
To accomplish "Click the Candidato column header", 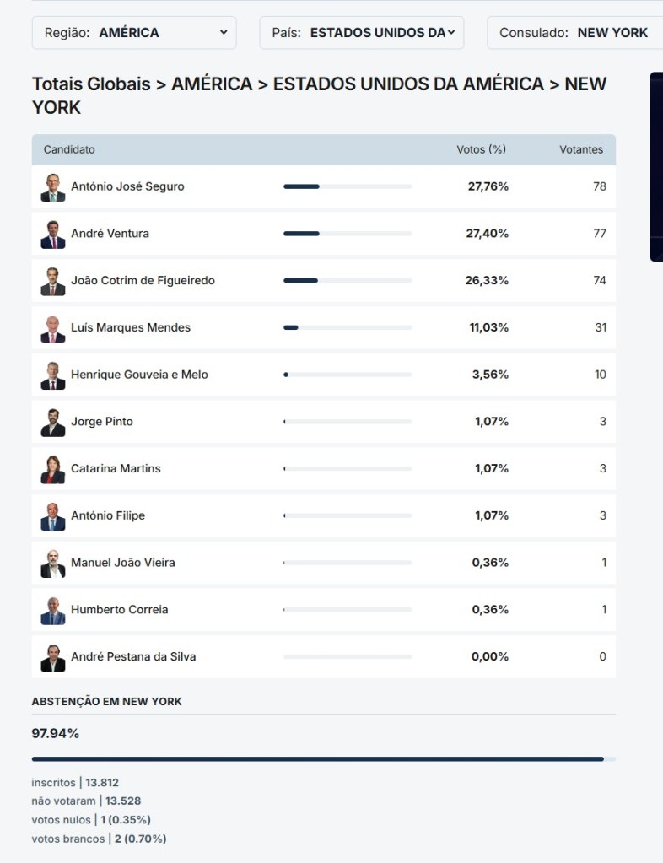I will (x=69, y=149).
